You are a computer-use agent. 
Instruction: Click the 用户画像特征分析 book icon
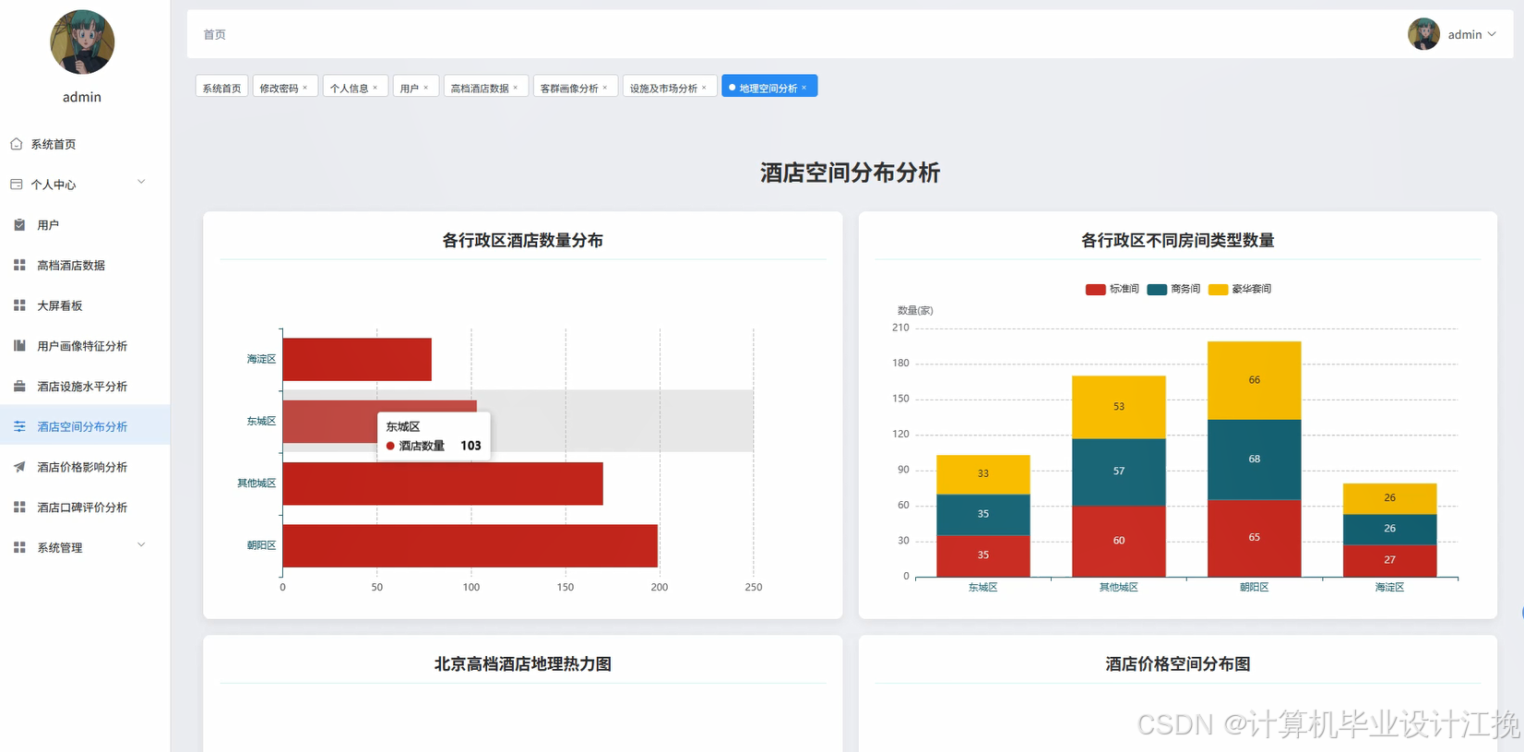[x=19, y=346]
